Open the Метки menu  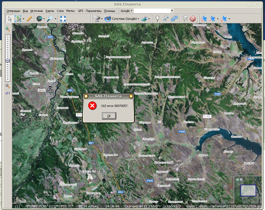pos(70,11)
